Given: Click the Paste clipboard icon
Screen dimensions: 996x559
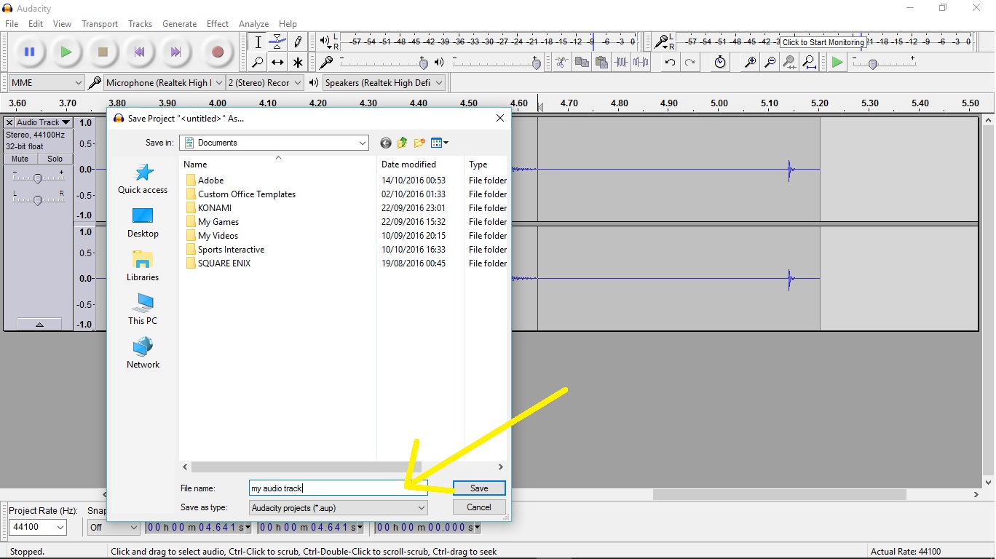Looking at the screenshot, I should [601, 63].
